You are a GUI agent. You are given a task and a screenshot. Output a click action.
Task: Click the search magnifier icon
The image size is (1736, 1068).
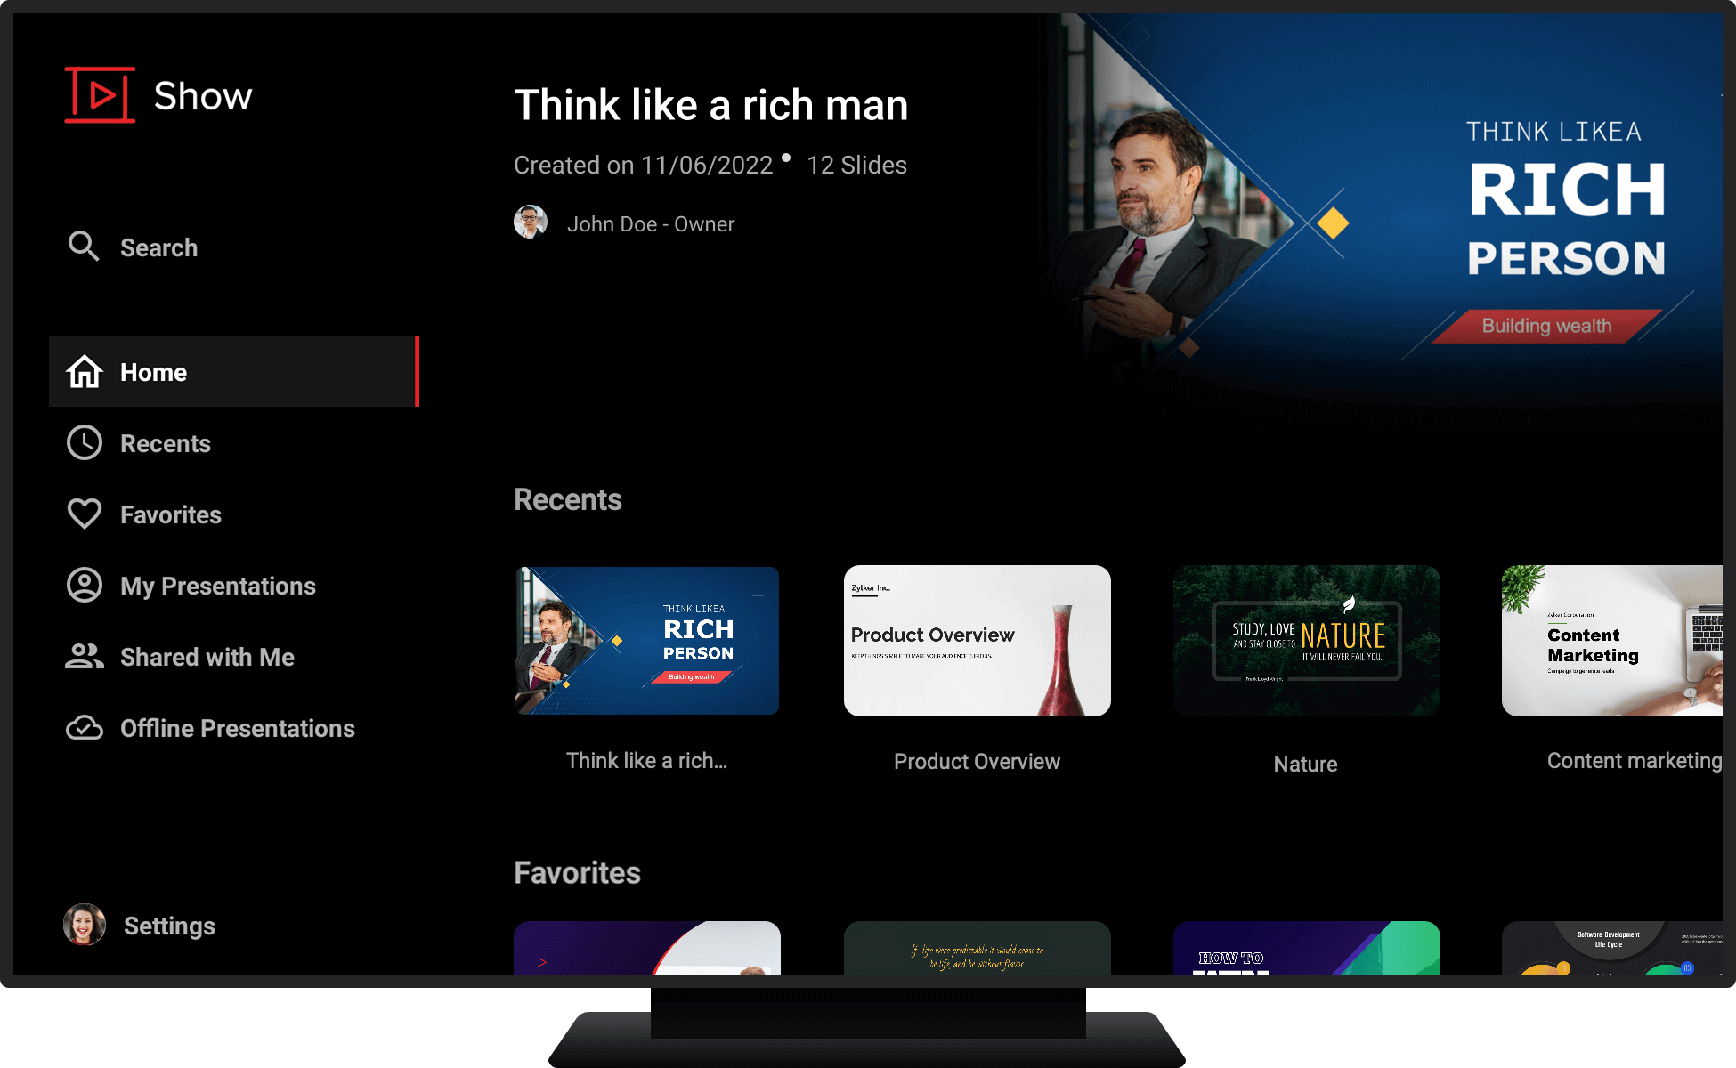(x=84, y=247)
